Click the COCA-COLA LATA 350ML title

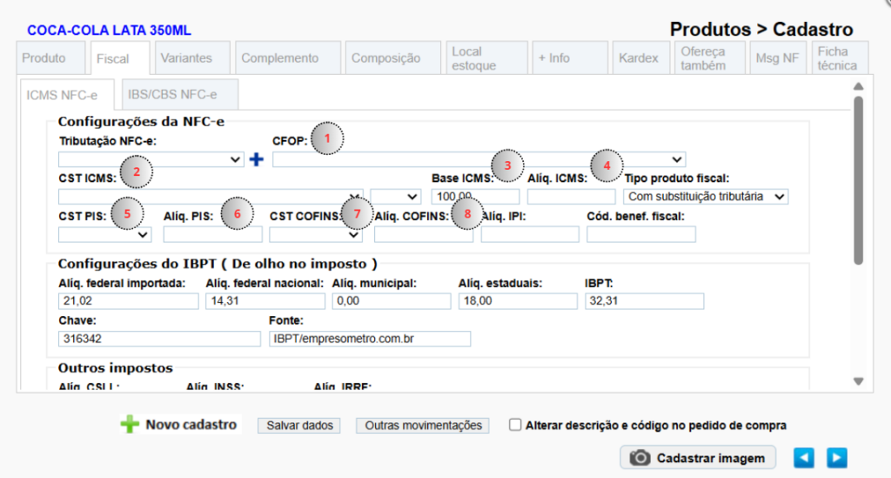point(109,30)
